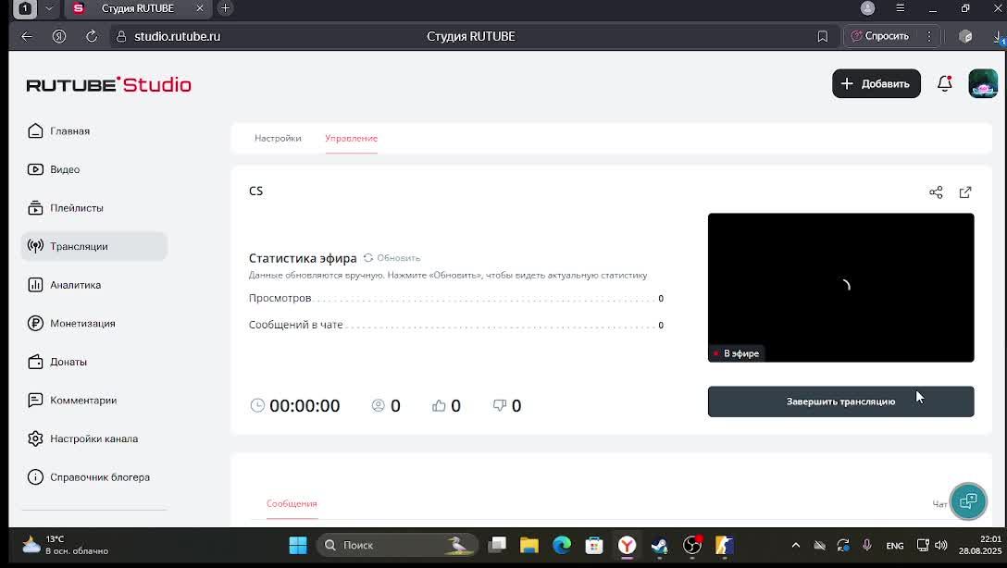Open the Спросить options three-dot menu
The image size is (1007, 568).
pos(928,37)
